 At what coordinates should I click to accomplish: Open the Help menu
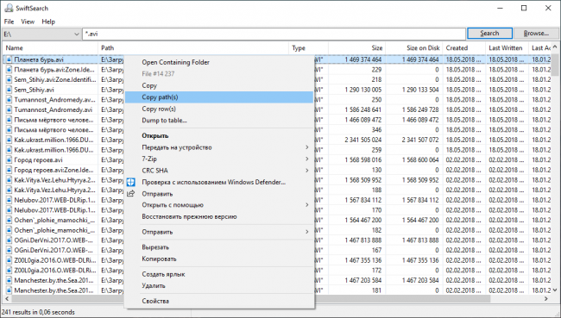48,22
